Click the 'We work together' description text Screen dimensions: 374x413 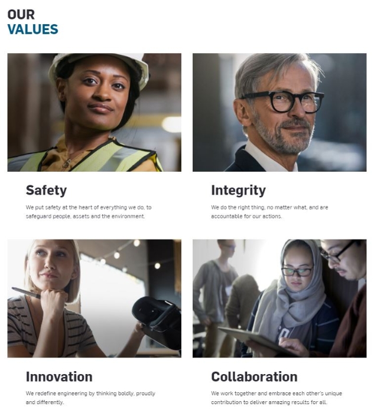pos(277,398)
